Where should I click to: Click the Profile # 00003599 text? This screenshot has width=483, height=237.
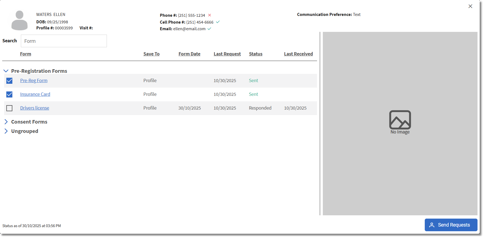[54, 28]
